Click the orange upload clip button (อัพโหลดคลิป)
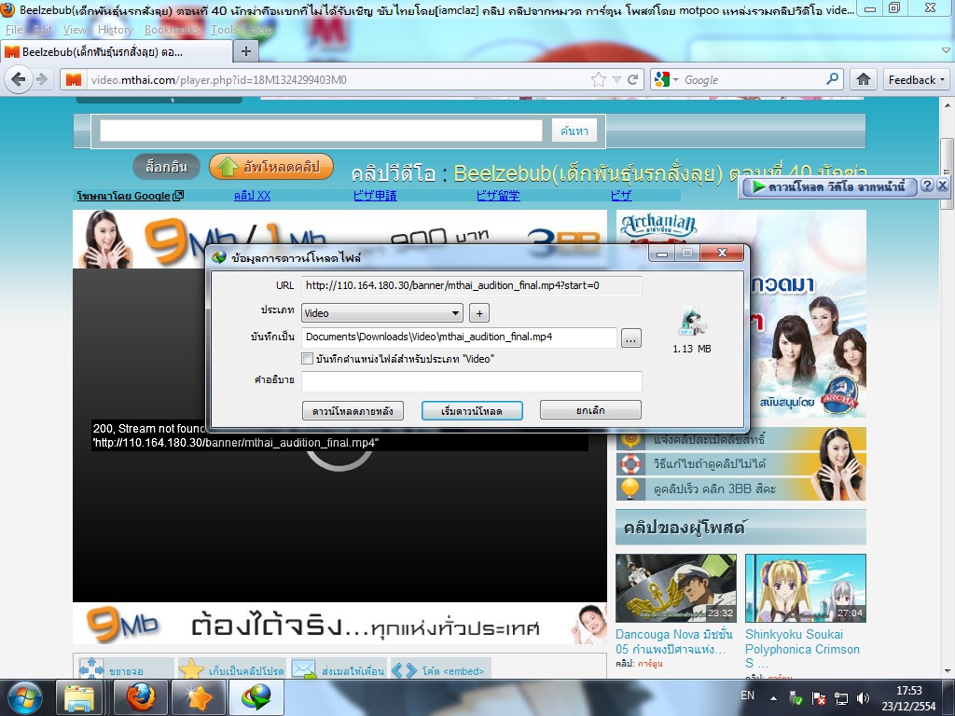This screenshot has height=716, width=955. (271, 166)
